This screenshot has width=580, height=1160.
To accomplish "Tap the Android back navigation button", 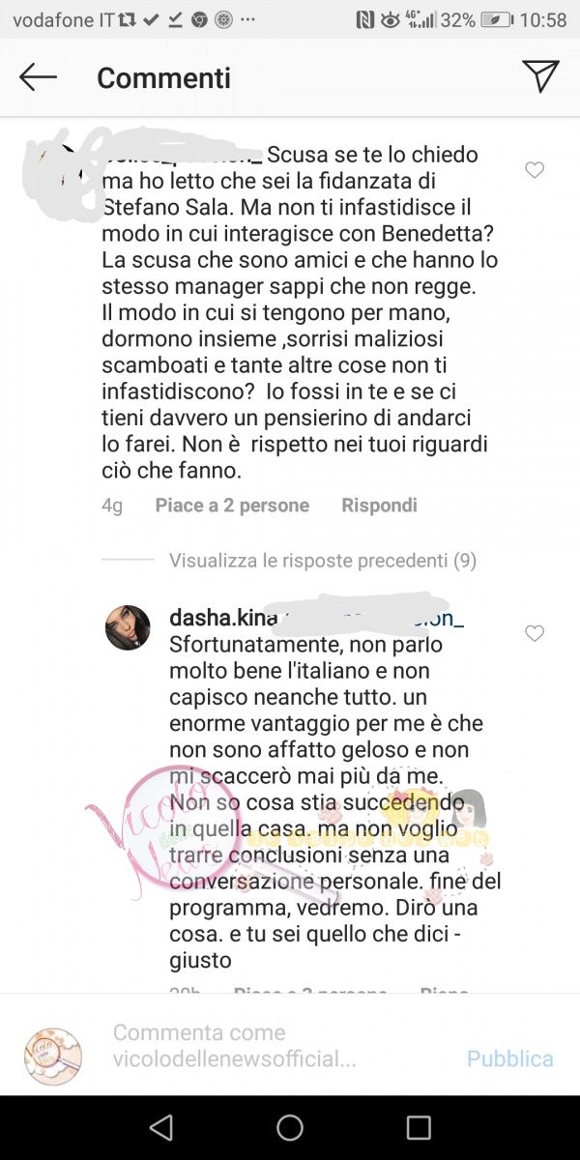I will click(161, 1127).
